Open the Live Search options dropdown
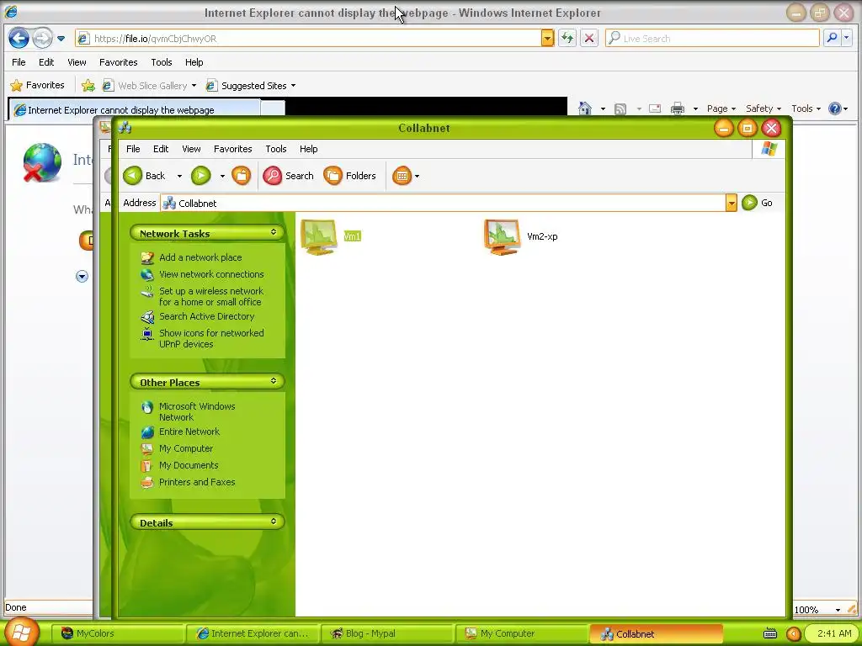This screenshot has height=646, width=862. pos(847,38)
